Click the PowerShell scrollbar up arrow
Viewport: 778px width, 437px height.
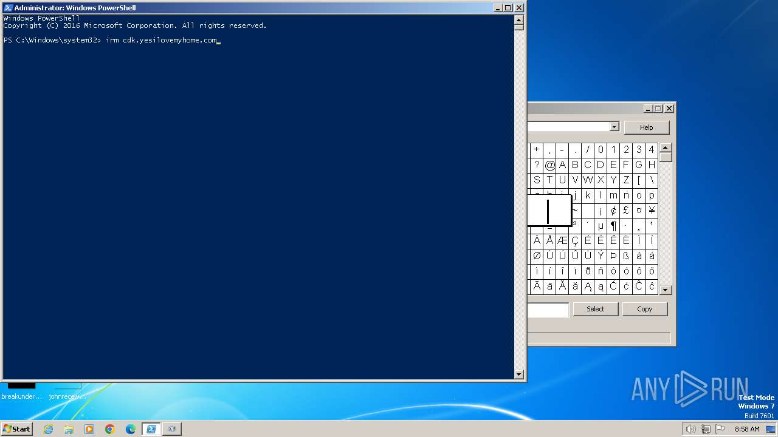[518, 19]
